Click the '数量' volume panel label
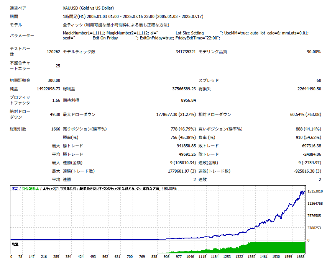 [15, 244]
